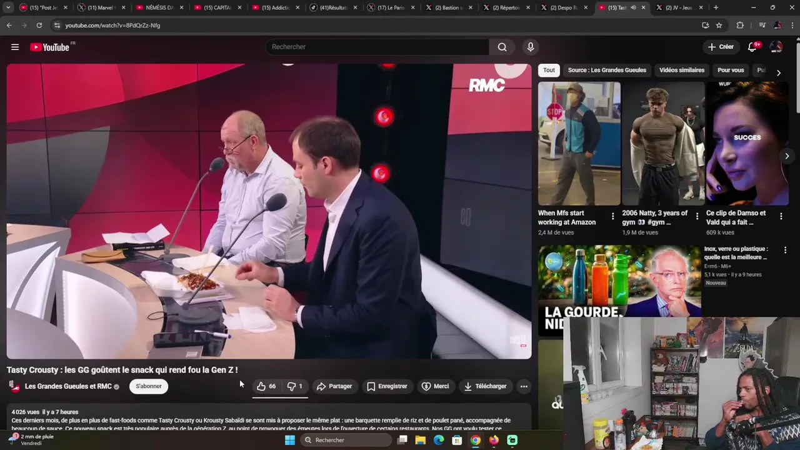
Task: Click the RMC video player
Action: (x=269, y=211)
